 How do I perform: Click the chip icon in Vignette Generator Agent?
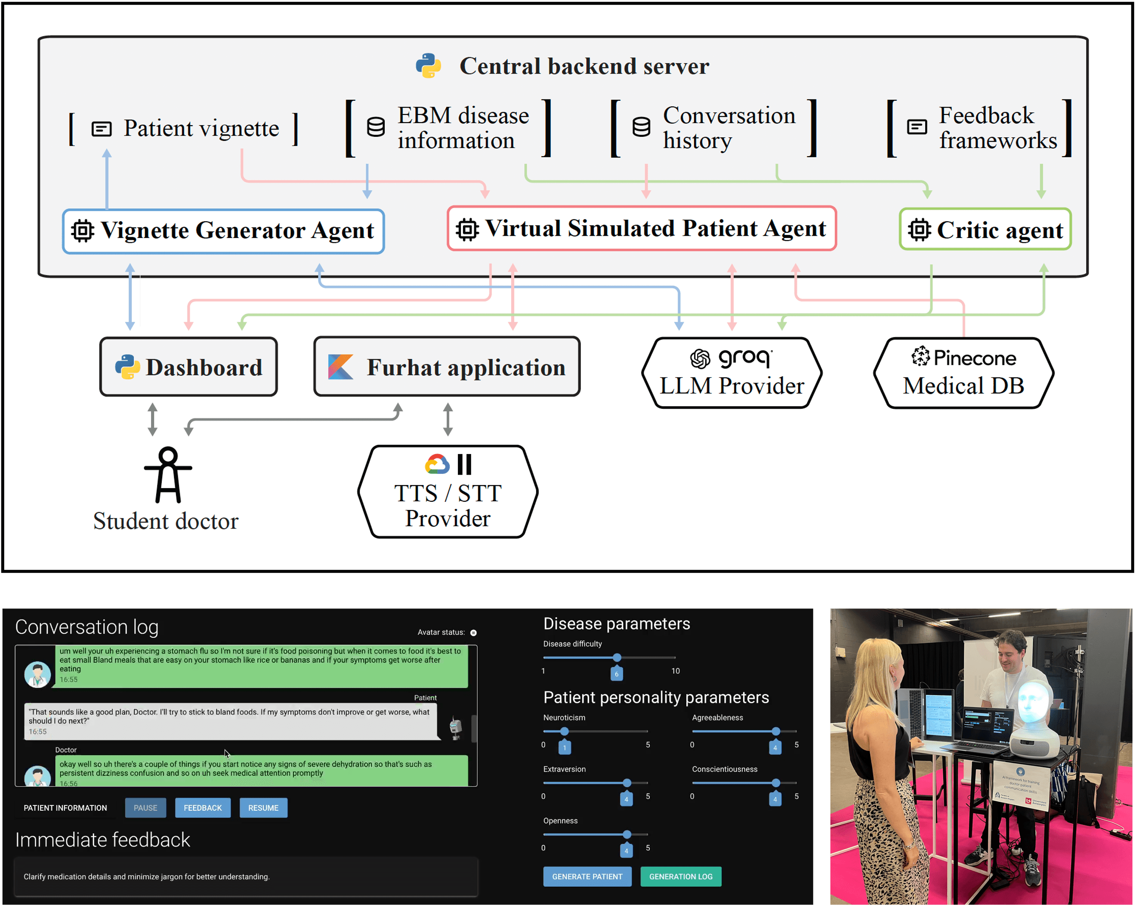coord(83,230)
